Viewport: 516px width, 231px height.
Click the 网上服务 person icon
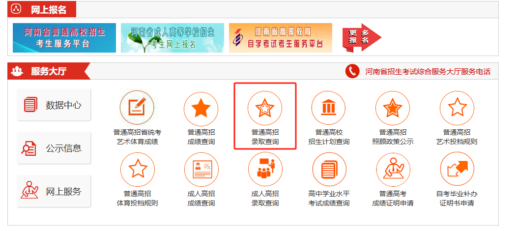(x=29, y=190)
